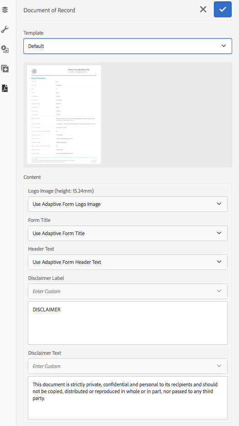This screenshot has height=426, width=239.
Task: Click the Template field label
Action: click(x=33, y=33)
